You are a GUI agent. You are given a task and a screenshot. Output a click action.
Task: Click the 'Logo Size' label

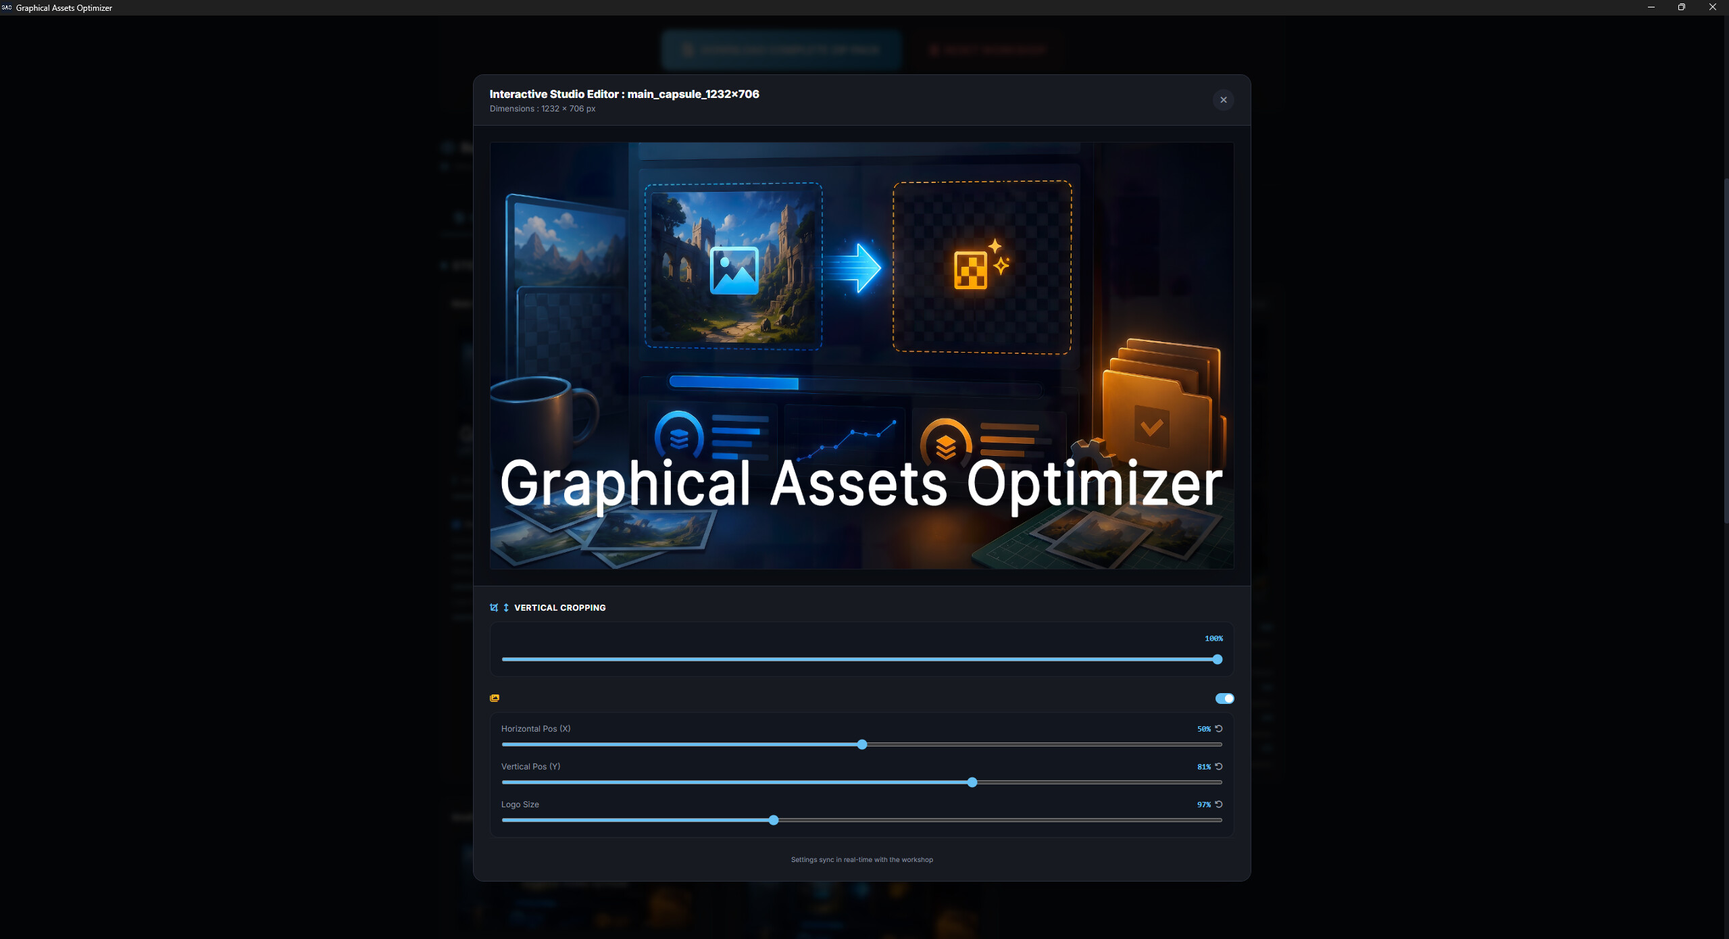pos(520,804)
